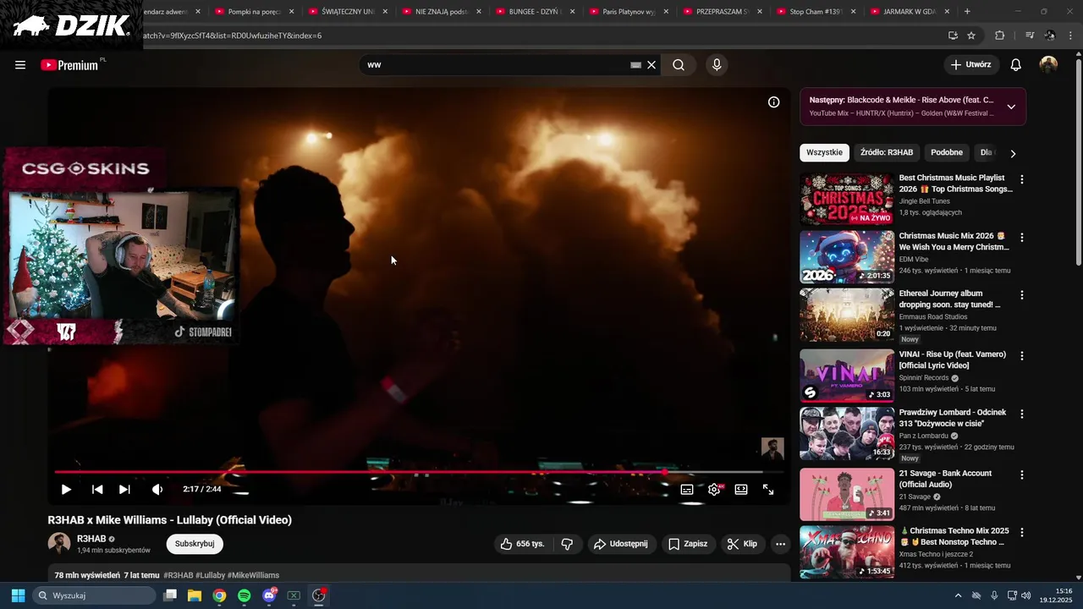Start voice search with the microphone icon

coord(717,65)
